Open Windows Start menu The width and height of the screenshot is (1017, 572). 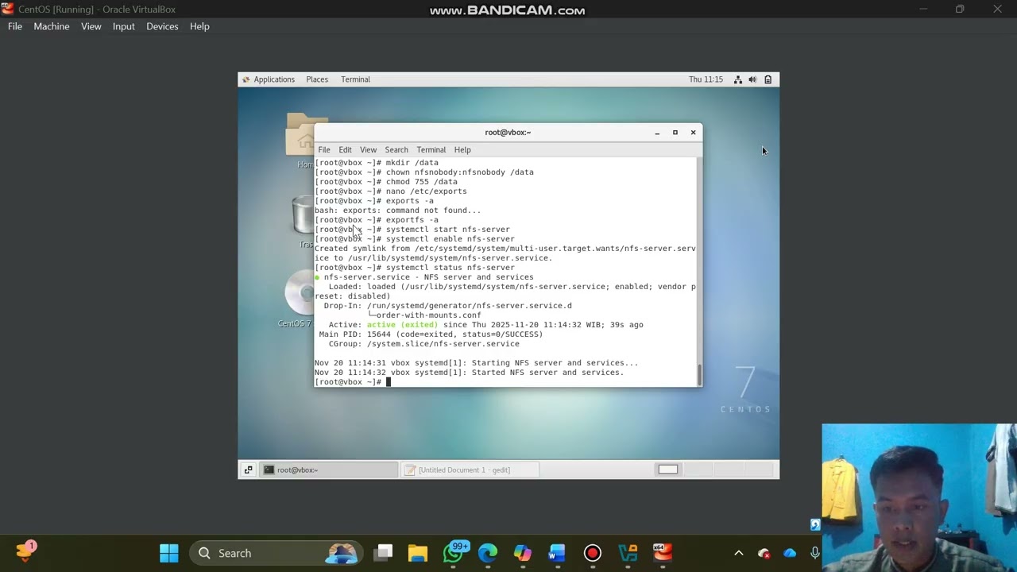[x=169, y=553]
